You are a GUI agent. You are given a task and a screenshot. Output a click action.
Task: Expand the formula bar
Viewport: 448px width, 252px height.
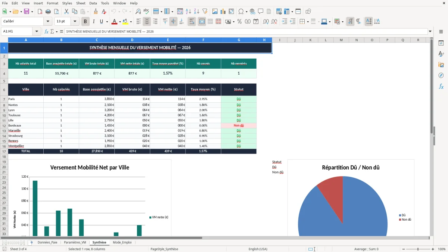coord(430,32)
